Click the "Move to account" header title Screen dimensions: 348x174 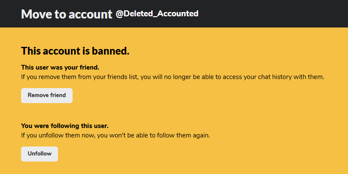(x=67, y=14)
